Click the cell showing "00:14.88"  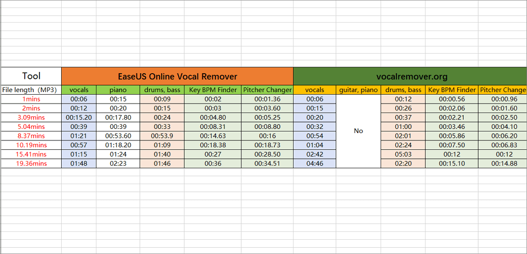(x=503, y=164)
